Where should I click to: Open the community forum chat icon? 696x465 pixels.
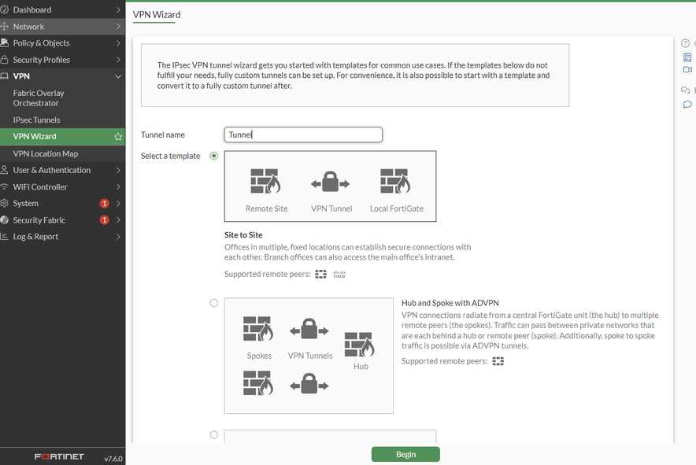tap(685, 90)
